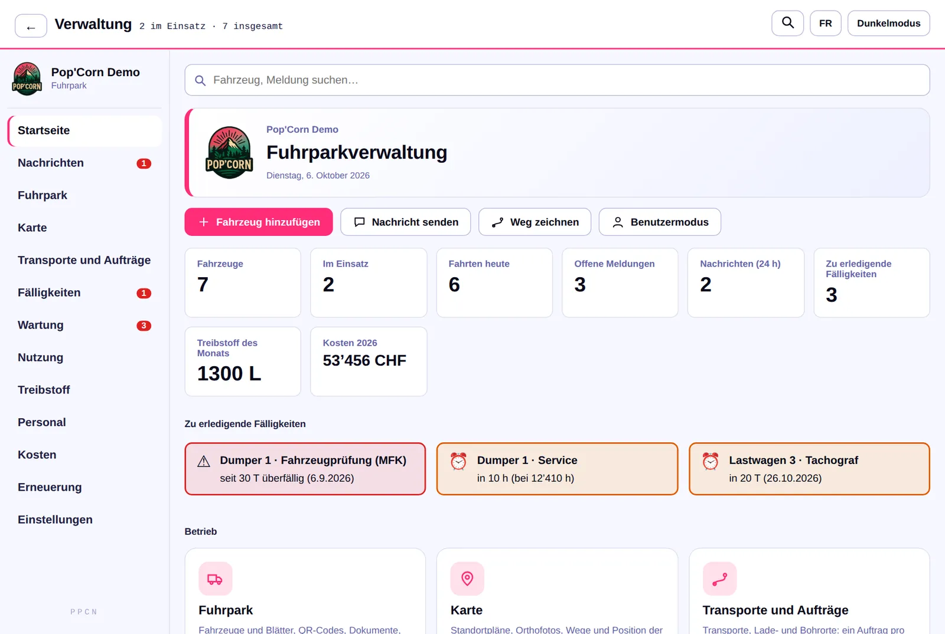945x634 pixels.
Task: Click the route icon on Transporte und Aufträge card
Action: point(719,579)
